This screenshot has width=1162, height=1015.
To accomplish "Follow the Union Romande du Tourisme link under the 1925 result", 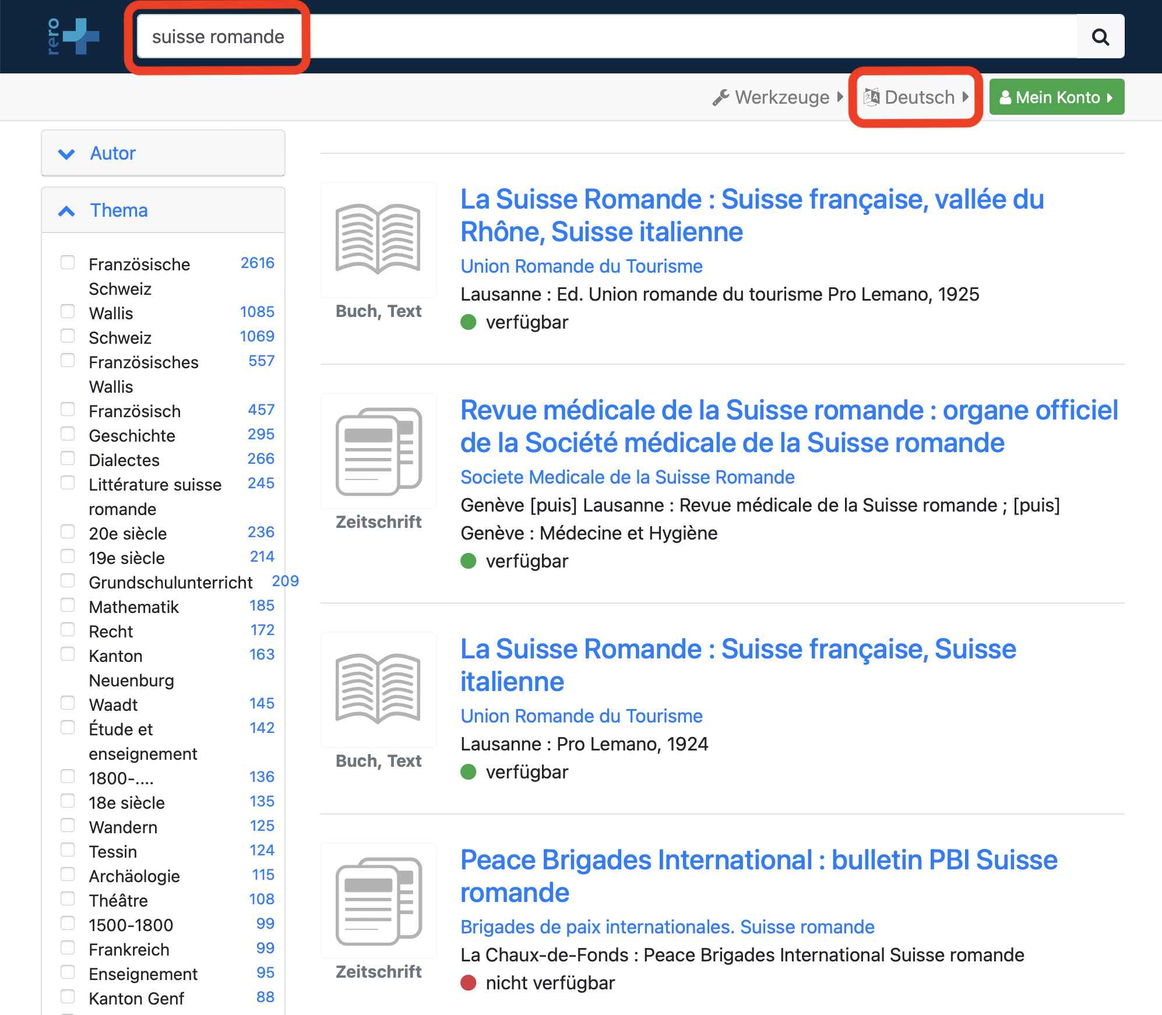I will click(x=582, y=266).
